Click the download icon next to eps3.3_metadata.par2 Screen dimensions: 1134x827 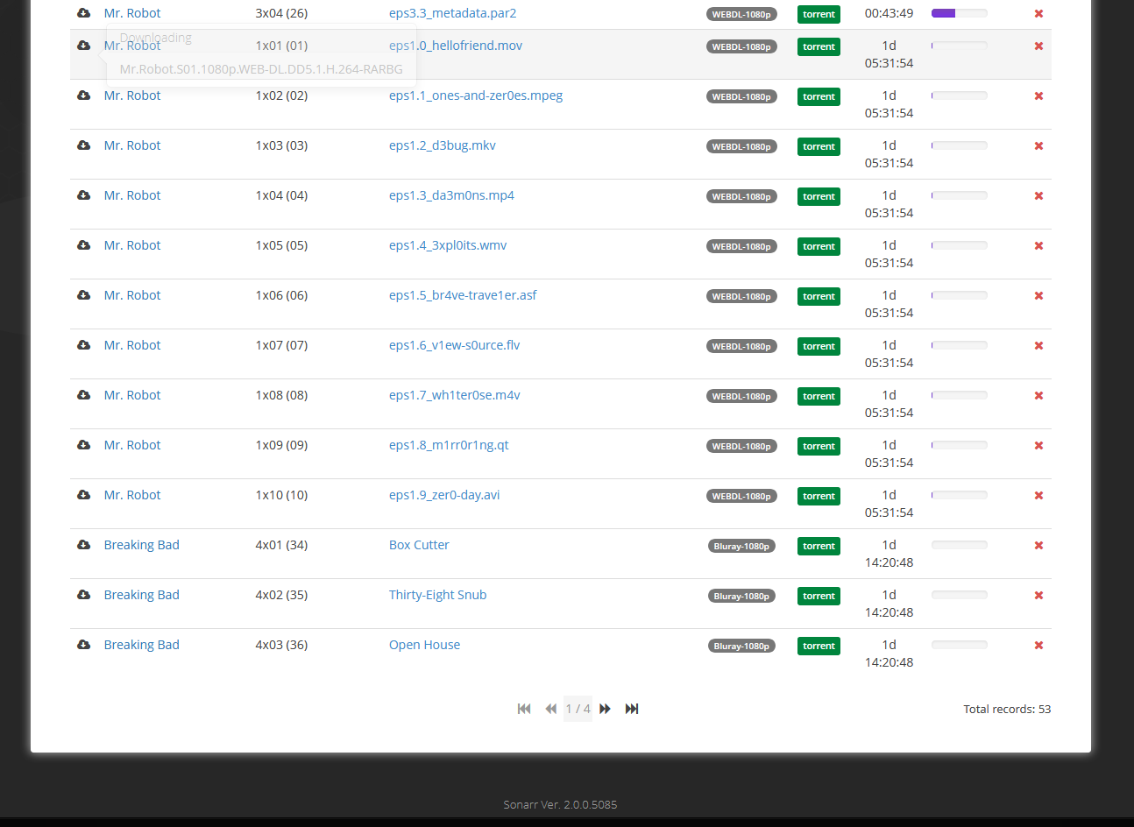click(83, 12)
